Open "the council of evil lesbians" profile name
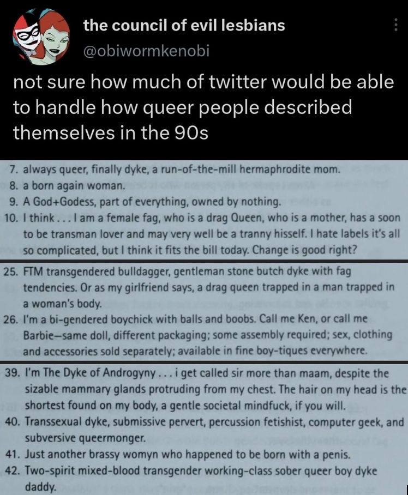This screenshot has width=408, height=495. coord(184,26)
